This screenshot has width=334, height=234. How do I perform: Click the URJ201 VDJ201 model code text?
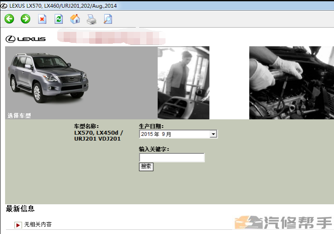tap(97, 138)
